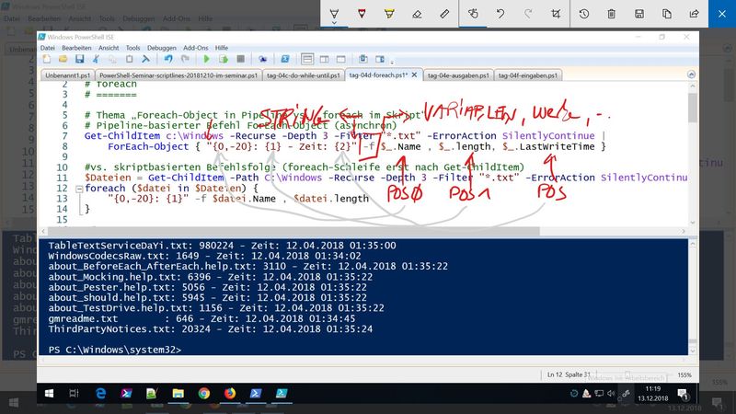This screenshot has height=414, width=736.
Task: Open the ISE toolbar overflow options arrow
Action: point(392,61)
